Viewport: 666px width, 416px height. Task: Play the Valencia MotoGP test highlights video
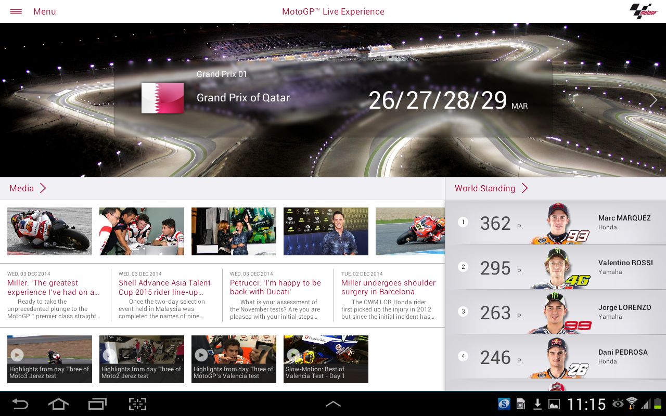(x=234, y=359)
